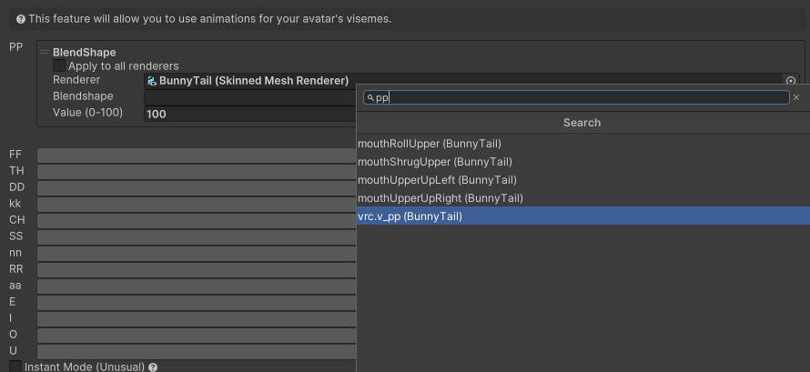The image size is (810, 372).
Task: Click the BlendShape drag handle icon
Action: [44, 52]
